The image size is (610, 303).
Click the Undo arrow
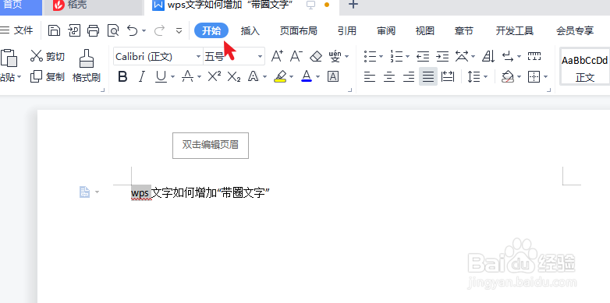(x=133, y=30)
